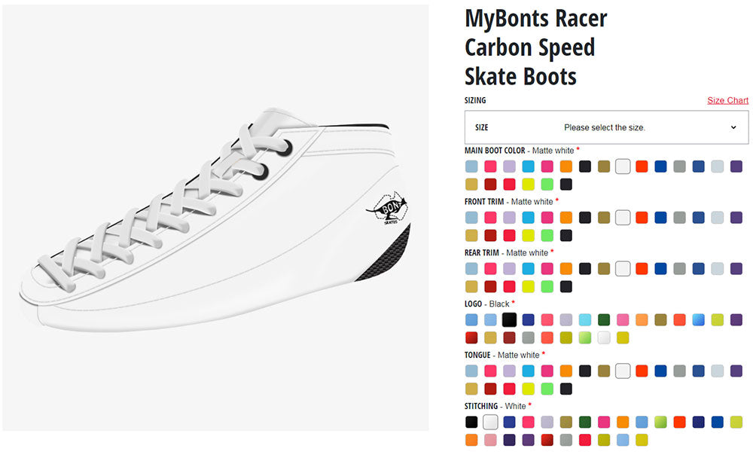Pick purple for Main Boot Color
This screenshot has height=452, width=753.
click(x=736, y=166)
